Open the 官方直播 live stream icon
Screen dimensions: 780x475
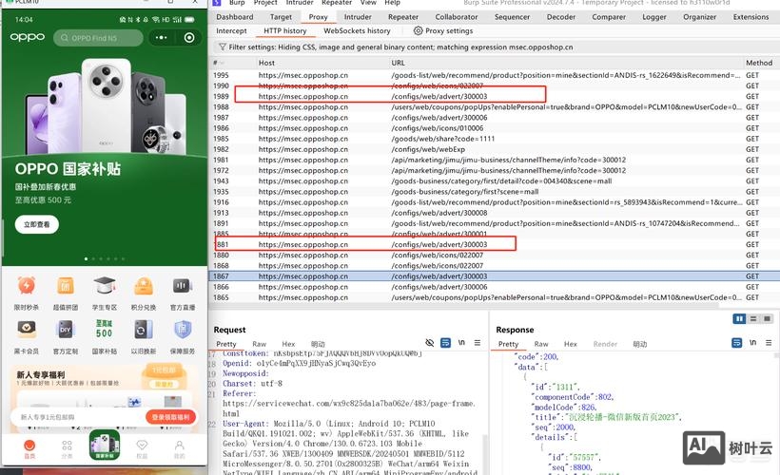tap(182, 288)
